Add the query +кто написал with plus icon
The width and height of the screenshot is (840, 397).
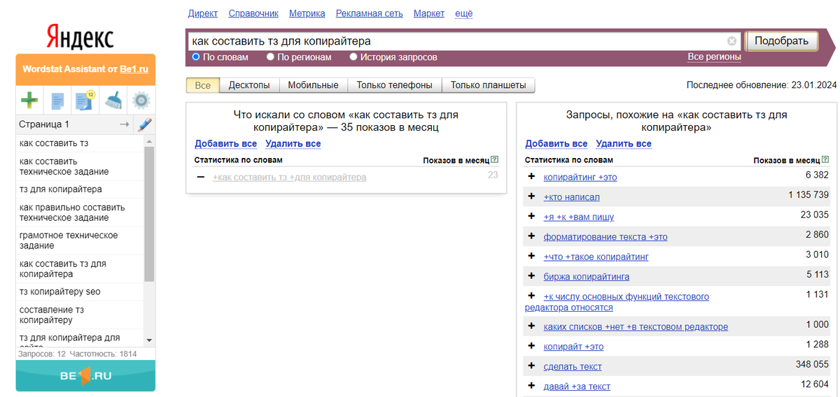click(x=531, y=197)
